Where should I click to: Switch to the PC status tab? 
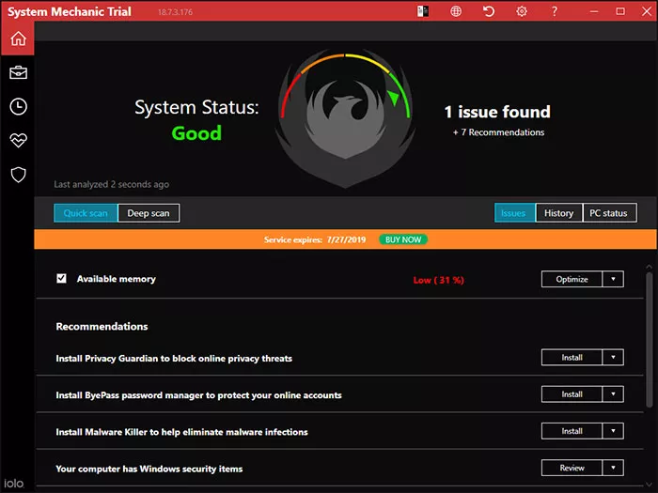[609, 213]
